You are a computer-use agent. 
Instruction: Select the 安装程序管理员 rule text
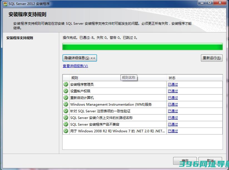click(82, 84)
